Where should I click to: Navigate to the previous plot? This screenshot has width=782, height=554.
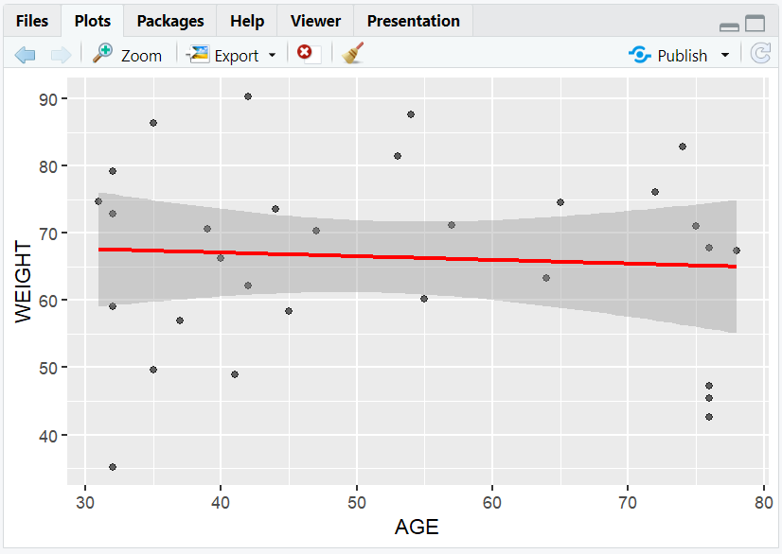[25, 54]
